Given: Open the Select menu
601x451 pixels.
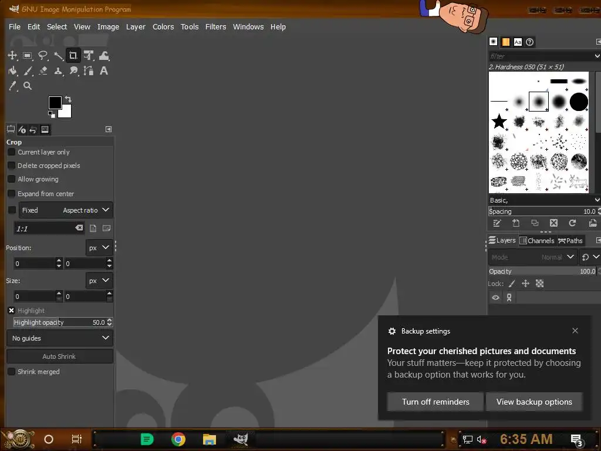Looking at the screenshot, I should (57, 27).
